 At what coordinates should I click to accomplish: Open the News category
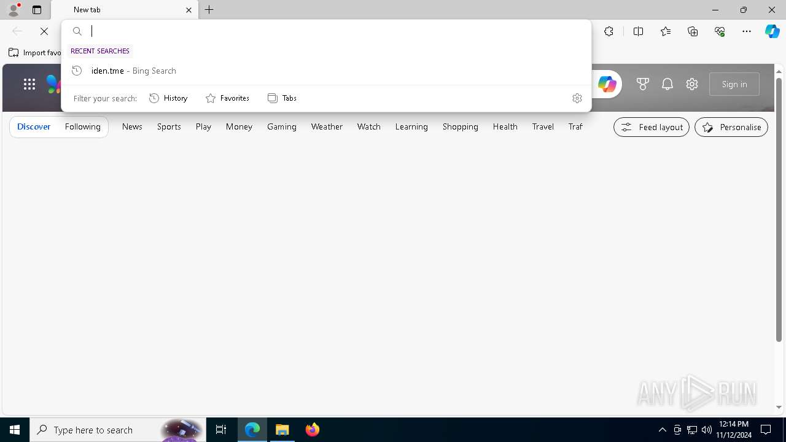click(132, 126)
